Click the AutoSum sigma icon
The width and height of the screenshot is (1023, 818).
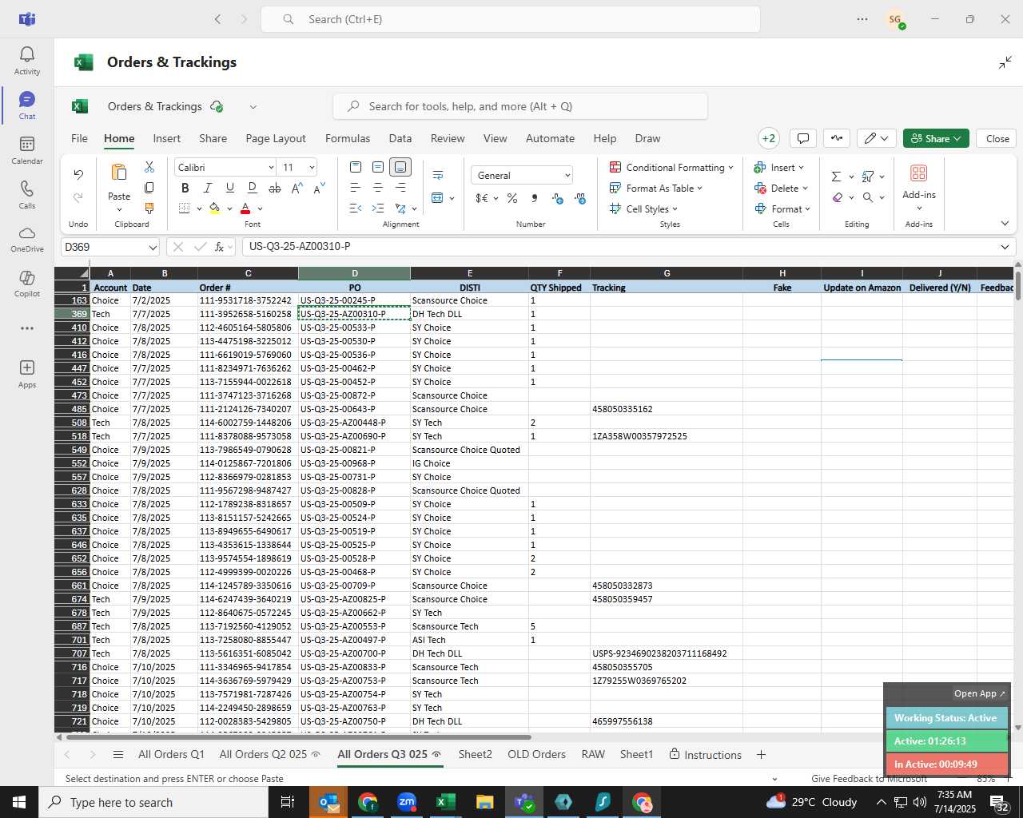tap(836, 177)
